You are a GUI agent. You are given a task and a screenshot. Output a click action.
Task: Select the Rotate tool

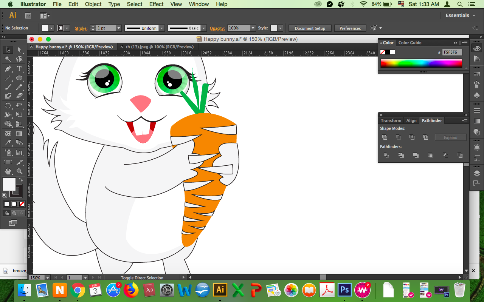tap(8, 106)
